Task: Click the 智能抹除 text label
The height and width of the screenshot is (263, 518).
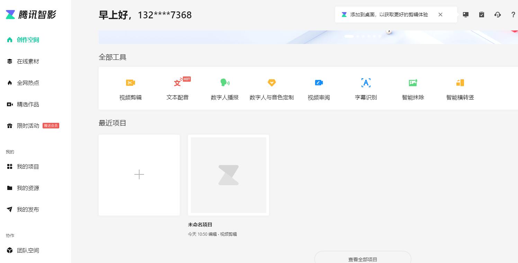Action: pos(413,98)
